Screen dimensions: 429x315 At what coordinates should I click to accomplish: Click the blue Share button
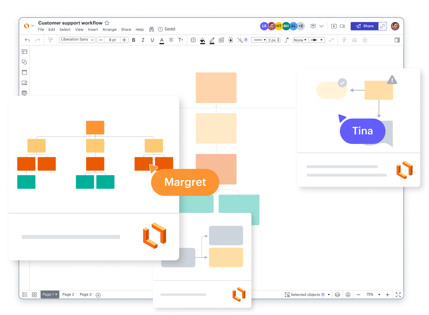[x=364, y=26]
